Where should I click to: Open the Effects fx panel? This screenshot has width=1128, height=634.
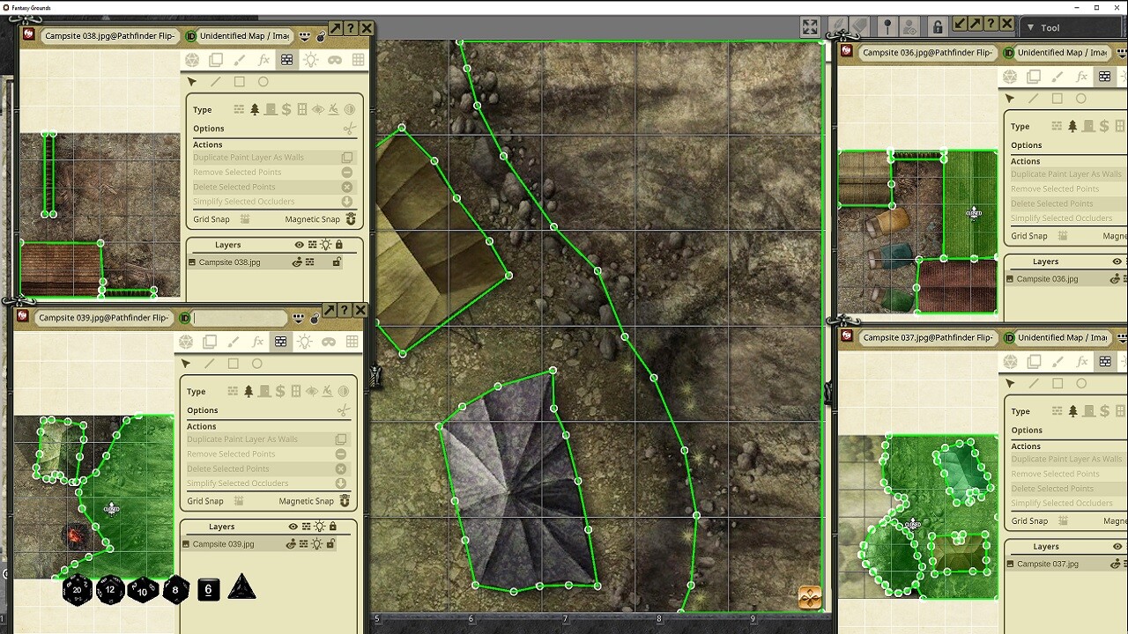point(263,59)
